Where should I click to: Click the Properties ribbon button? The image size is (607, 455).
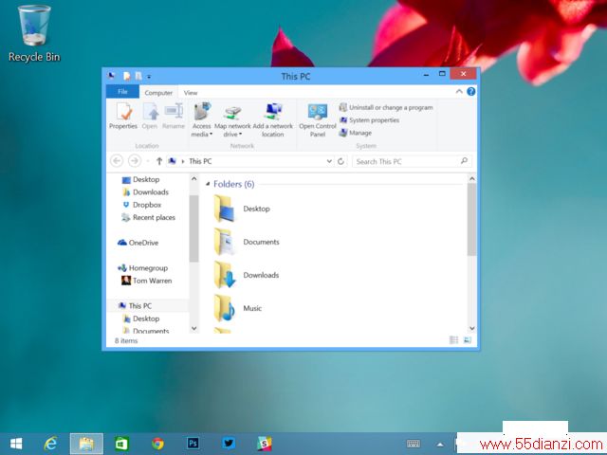123,116
